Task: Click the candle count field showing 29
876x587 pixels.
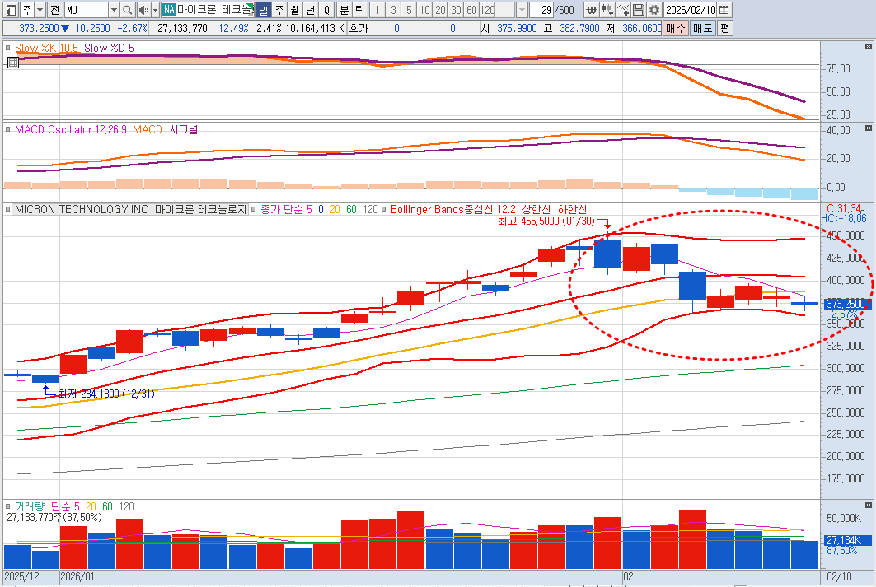Action: pos(540,10)
